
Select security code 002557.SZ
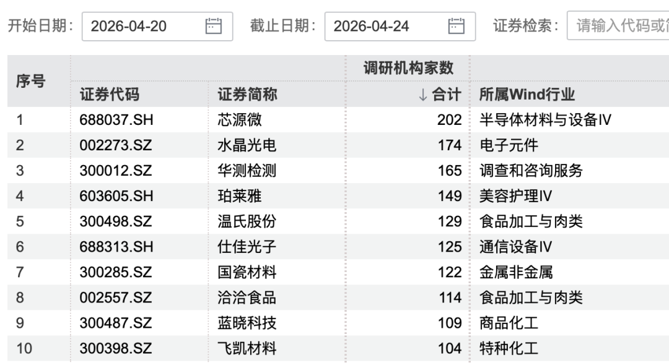[116, 297]
